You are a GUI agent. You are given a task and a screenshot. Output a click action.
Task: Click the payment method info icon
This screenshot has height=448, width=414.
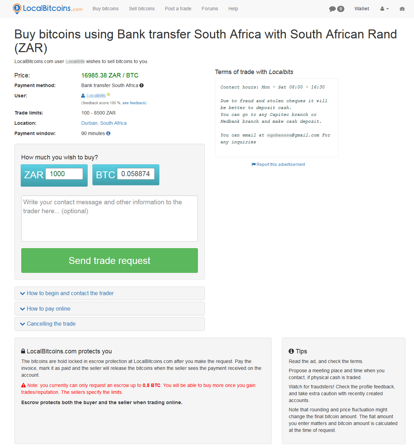tap(142, 85)
